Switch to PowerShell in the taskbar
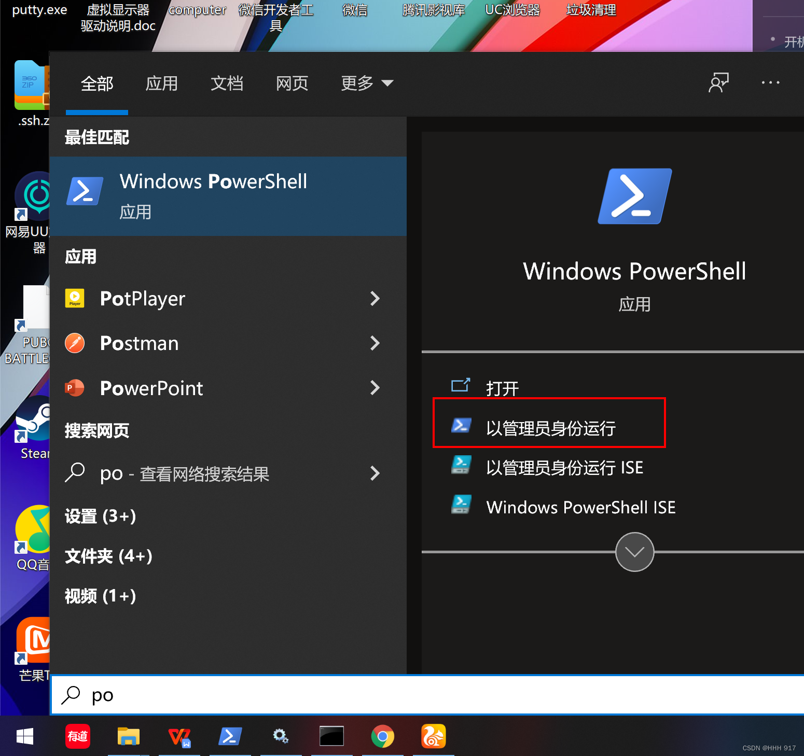Screen dimensions: 804x756 tap(230, 736)
